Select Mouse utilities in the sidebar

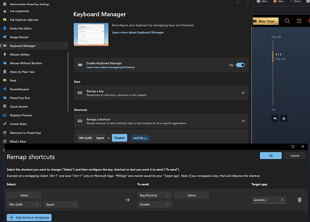coord(20,55)
